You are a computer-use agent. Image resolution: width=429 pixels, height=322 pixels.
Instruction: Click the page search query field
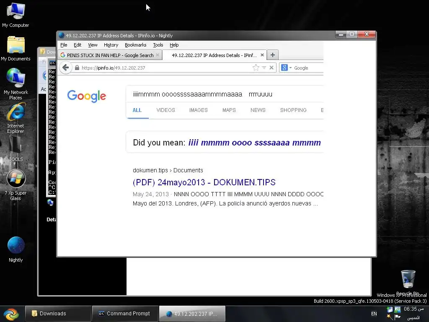225,94
